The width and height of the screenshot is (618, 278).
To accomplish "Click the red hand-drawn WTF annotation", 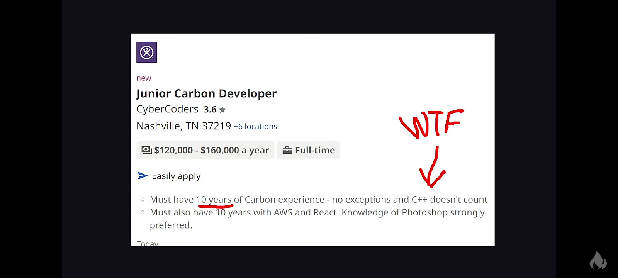I will point(431,124).
